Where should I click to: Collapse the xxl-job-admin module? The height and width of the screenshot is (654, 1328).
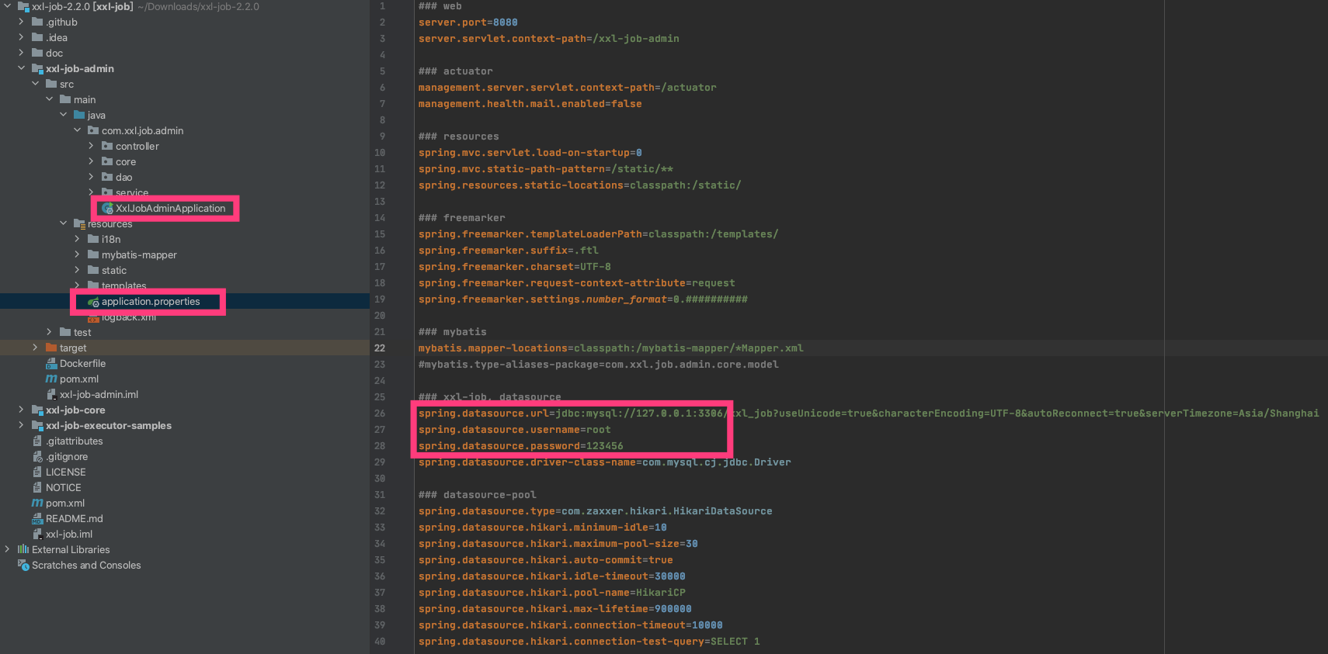(x=21, y=68)
